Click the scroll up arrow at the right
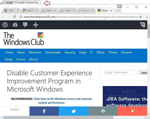The height and width of the screenshot is (119, 150). coord(149,22)
